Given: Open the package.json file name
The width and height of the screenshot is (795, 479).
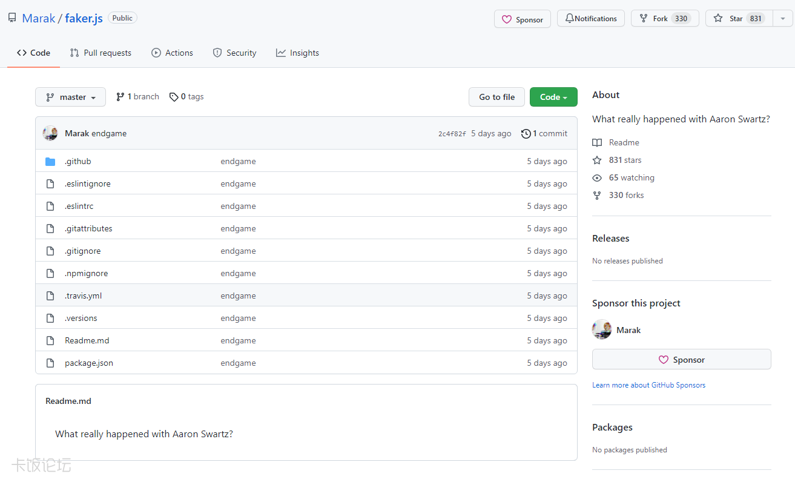Looking at the screenshot, I should click(x=89, y=363).
